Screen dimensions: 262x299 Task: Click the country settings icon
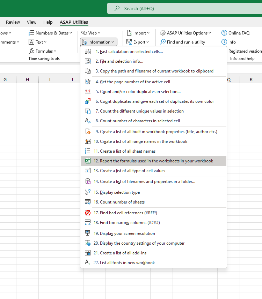click(x=88, y=243)
